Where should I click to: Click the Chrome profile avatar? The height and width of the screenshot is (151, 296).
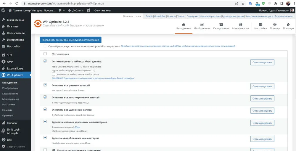pyautogui.click(x=288, y=3)
